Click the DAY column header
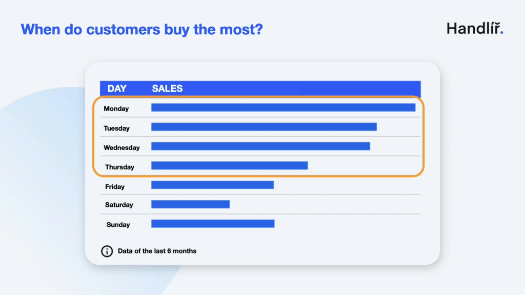525x295 pixels. (117, 89)
